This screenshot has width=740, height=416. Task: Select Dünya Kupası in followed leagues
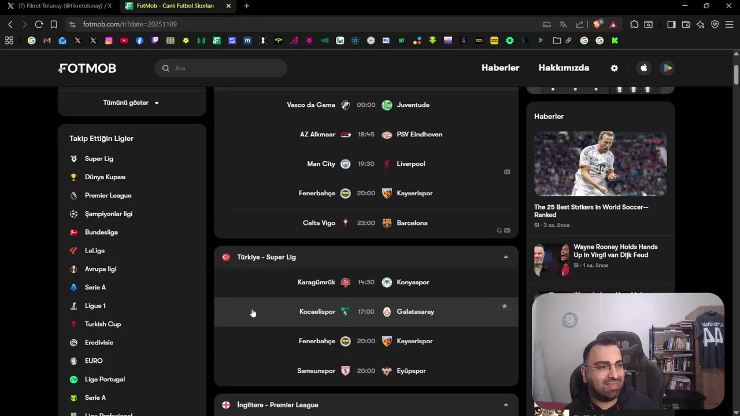[x=105, y=177]
